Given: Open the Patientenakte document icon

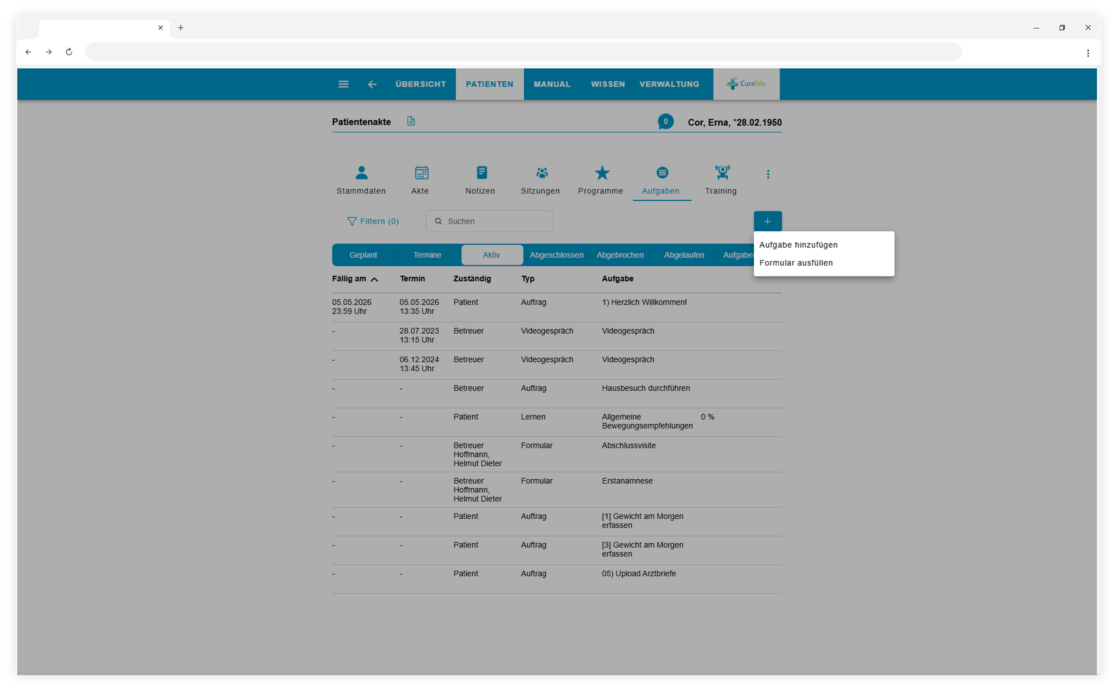Looking at the screenshot, I should tap(410, 121).
